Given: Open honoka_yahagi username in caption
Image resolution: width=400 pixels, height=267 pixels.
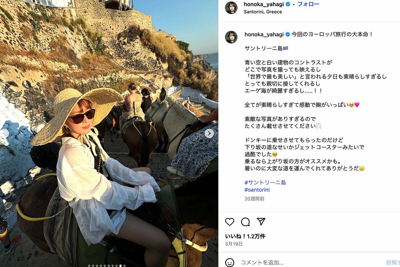Looking at the screenshot, I should click(x=264, y=34).
